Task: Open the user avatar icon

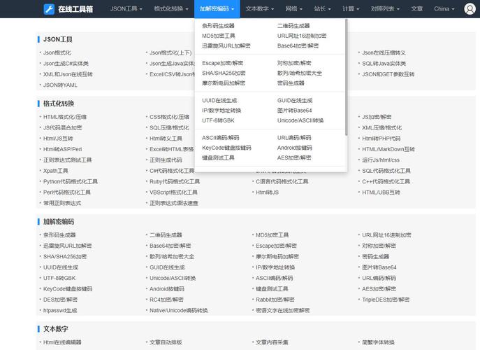Action: coord(470,9)
